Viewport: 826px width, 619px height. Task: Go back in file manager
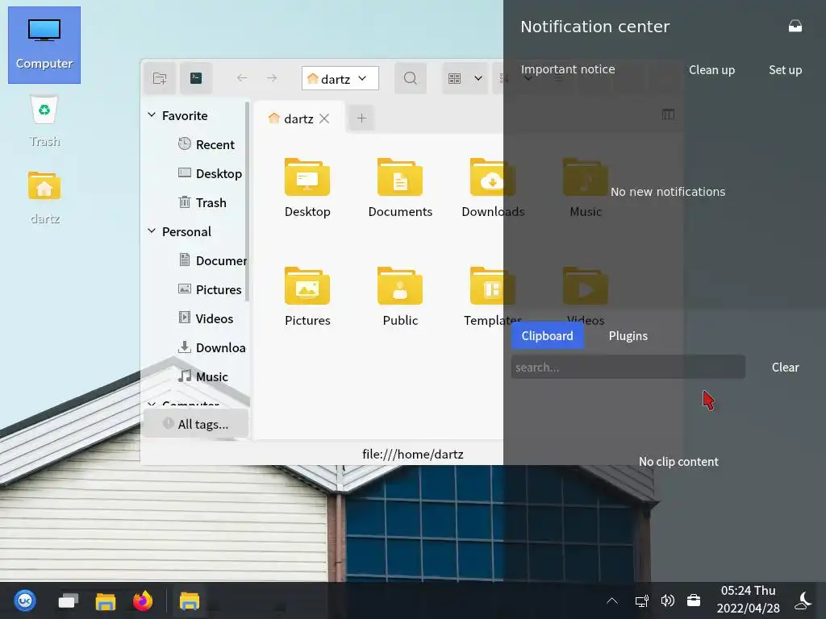(242, 78)
